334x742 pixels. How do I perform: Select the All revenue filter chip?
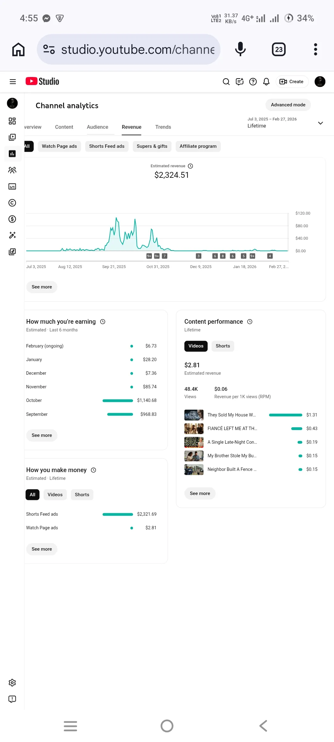point(29,146)
